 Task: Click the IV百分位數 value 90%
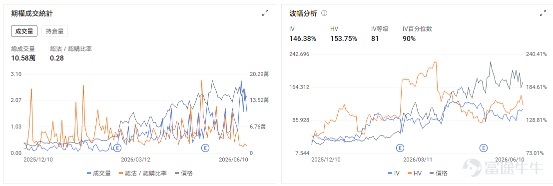click(409, 38)
